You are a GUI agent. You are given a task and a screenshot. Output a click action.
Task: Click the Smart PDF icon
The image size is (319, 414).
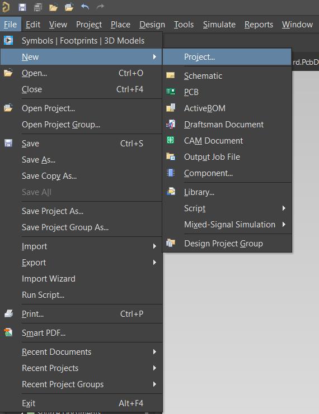pyautogui.click(x=8, y=332)
